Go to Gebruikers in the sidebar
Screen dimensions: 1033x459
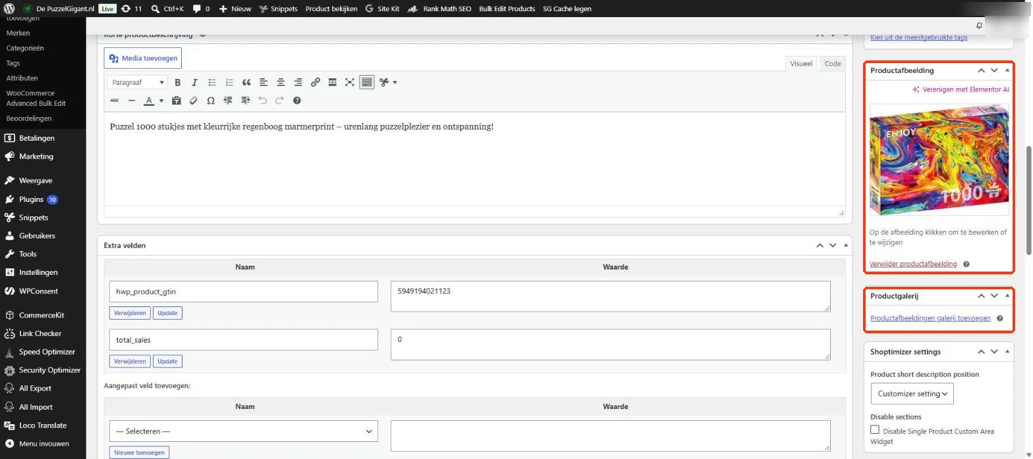point(37,235)
